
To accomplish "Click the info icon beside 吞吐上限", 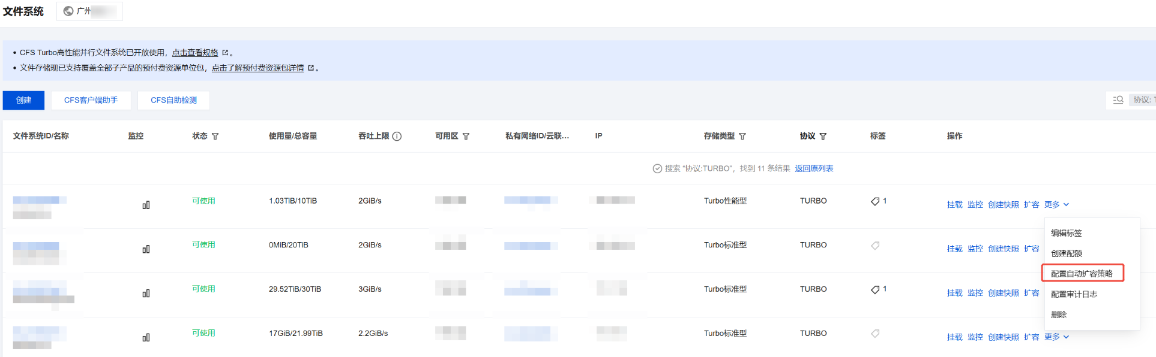I will (x=397, y=137).
